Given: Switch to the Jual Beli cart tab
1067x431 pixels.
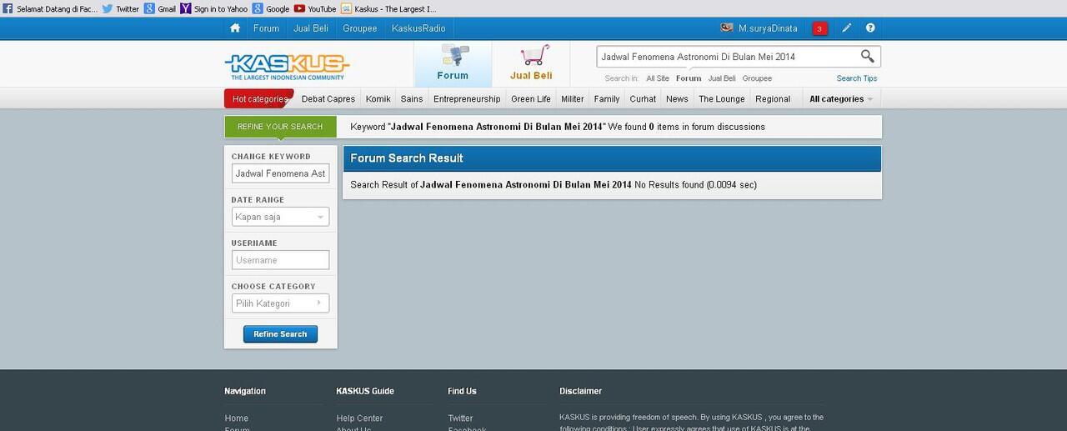Looking at the screenshot, I should (531, 63).
